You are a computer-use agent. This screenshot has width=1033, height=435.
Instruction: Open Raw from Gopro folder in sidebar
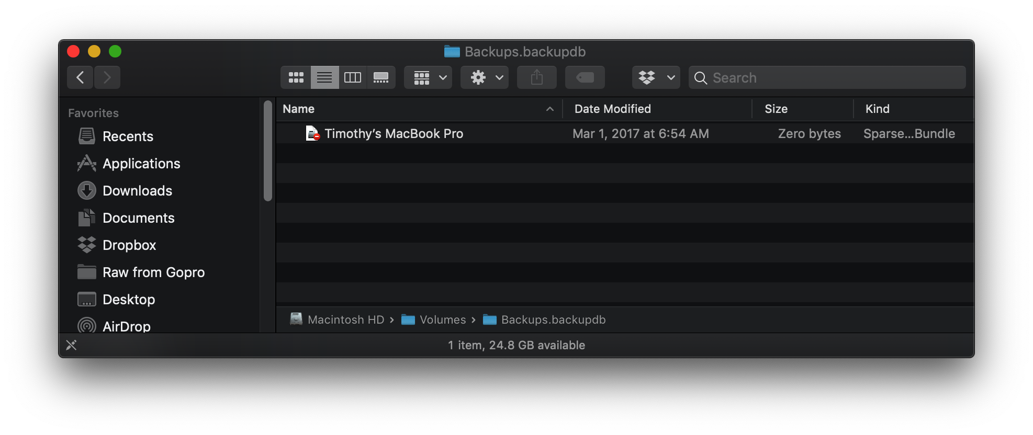click(160, 272)
